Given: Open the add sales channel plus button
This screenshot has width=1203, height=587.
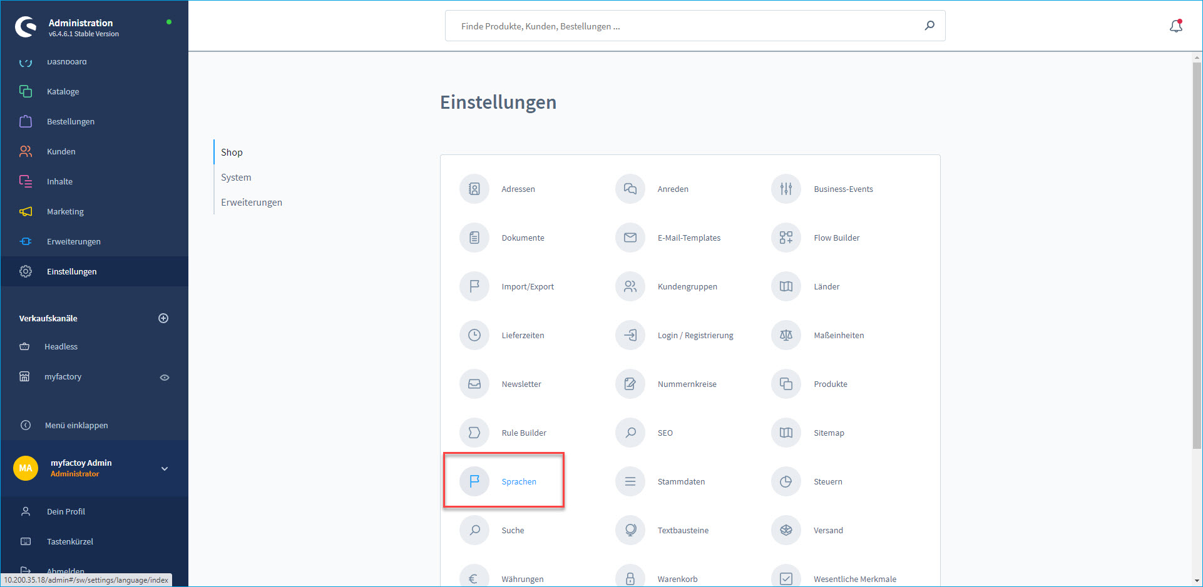Looking at the screenshot, I should [163, 318].
